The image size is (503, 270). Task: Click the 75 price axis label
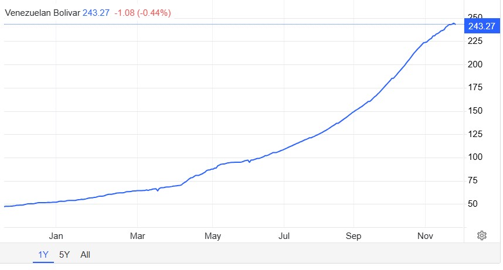[x=473, y=181]
